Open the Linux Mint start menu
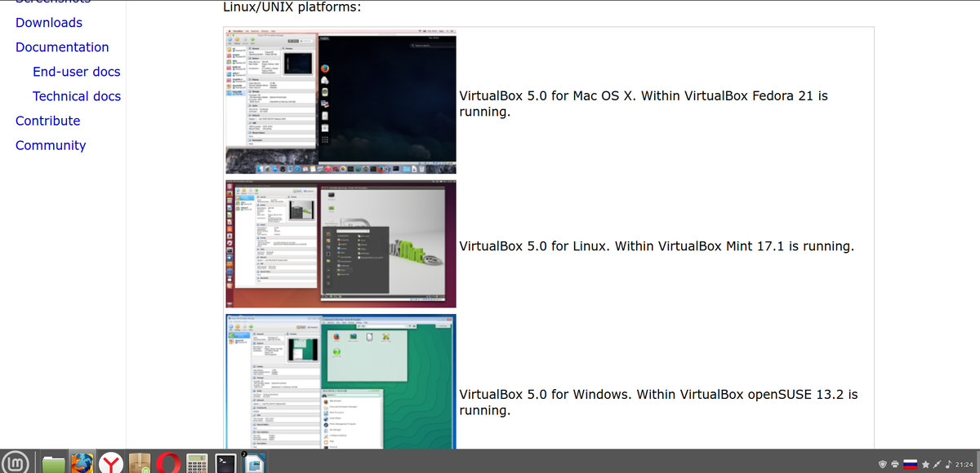980x473 pixels. [17, 463]
